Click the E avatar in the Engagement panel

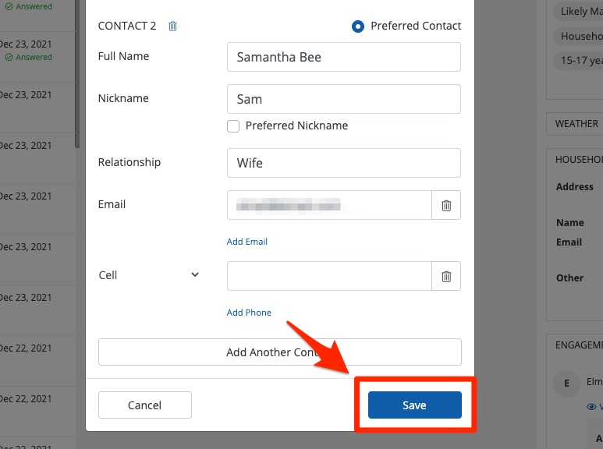[566, 383]
